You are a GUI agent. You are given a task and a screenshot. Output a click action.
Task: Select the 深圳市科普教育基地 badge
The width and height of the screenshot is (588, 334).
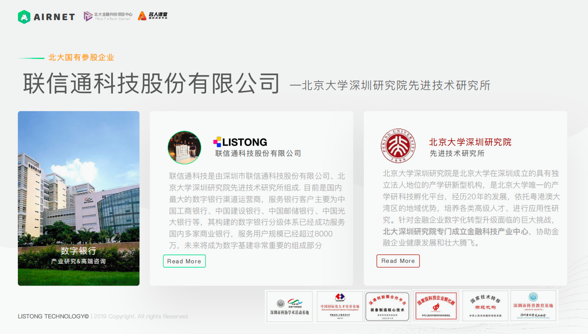tap(533, 306)
